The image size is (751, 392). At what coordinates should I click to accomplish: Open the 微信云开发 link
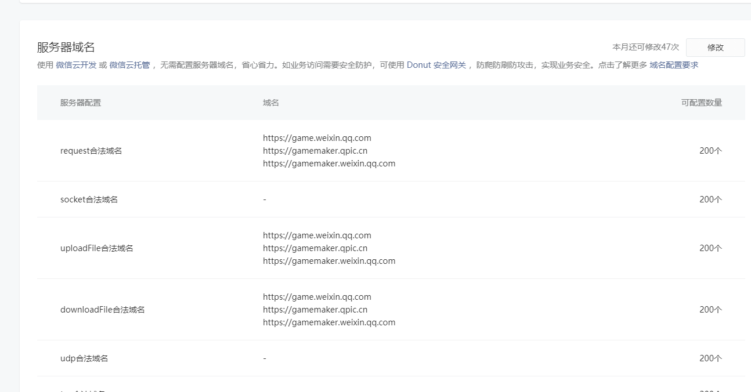point(76,66)
